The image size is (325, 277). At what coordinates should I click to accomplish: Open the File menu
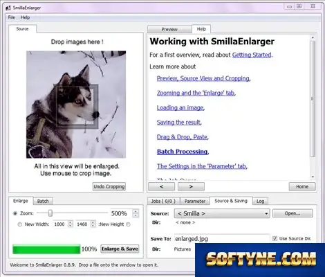point(11,17)
